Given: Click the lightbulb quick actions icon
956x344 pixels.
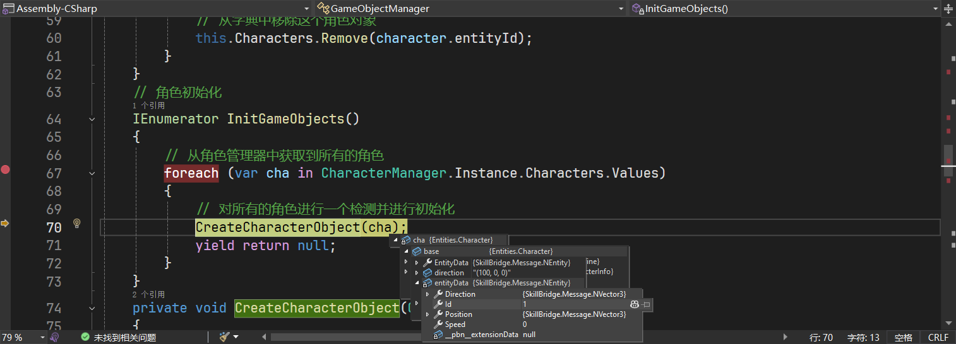Looking at the screenshot, I should click(77, 224).
